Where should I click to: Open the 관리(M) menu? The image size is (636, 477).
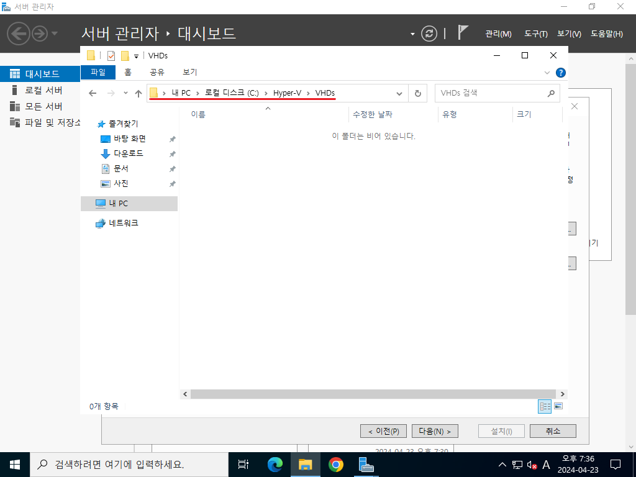[499, 34]
